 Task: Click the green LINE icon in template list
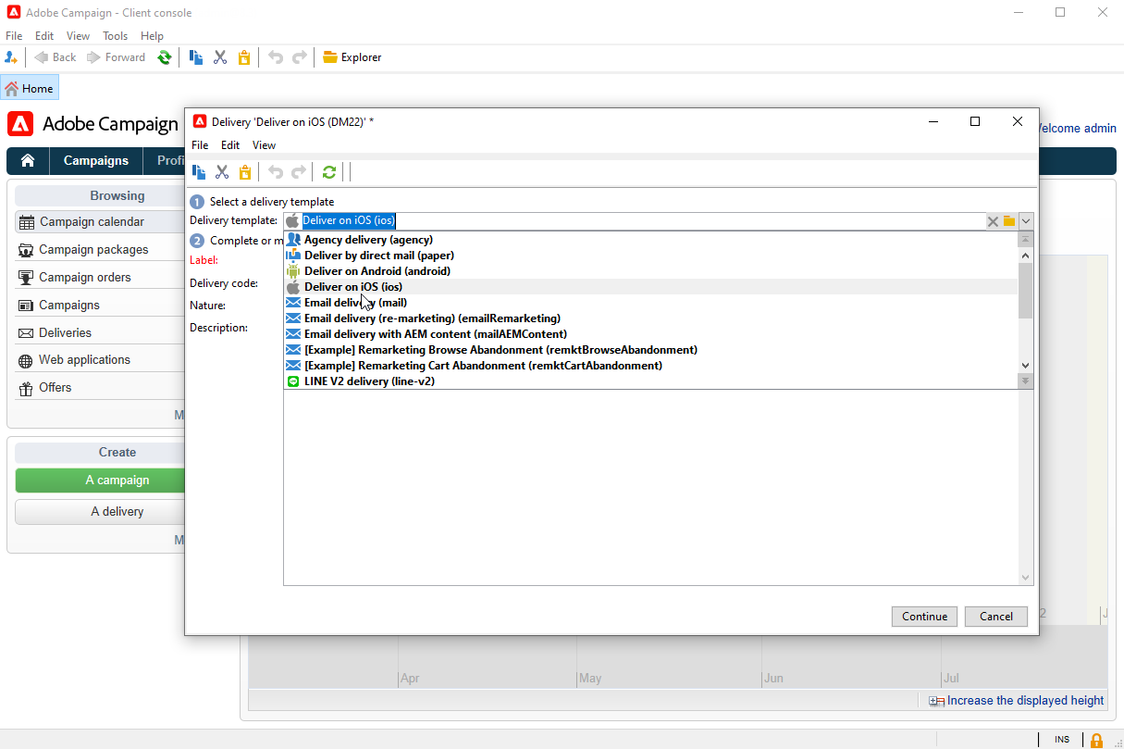coord(293,381)
